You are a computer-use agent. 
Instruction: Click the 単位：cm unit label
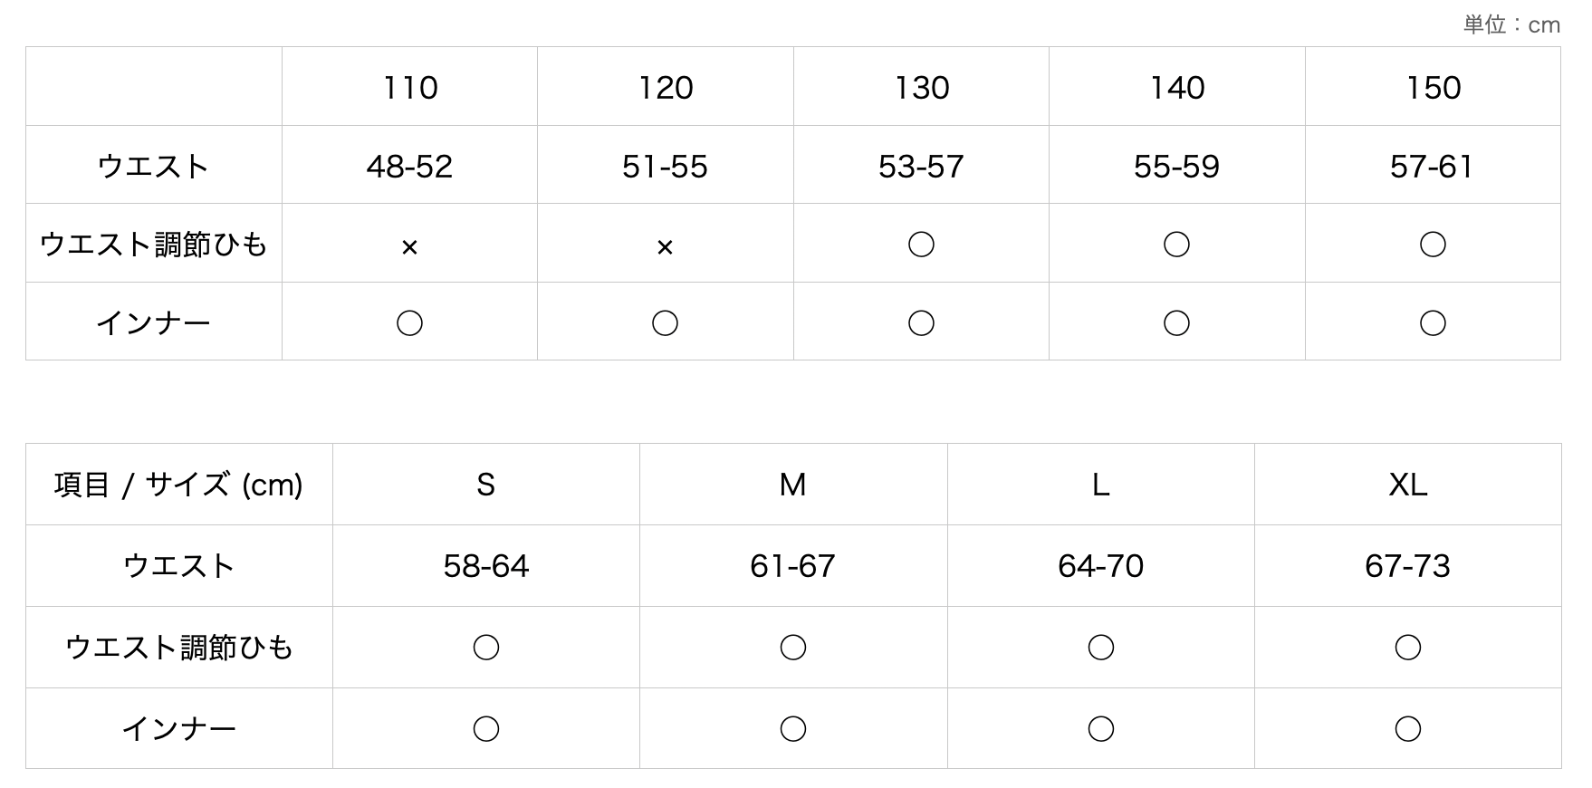click(x=1511, y=24)
